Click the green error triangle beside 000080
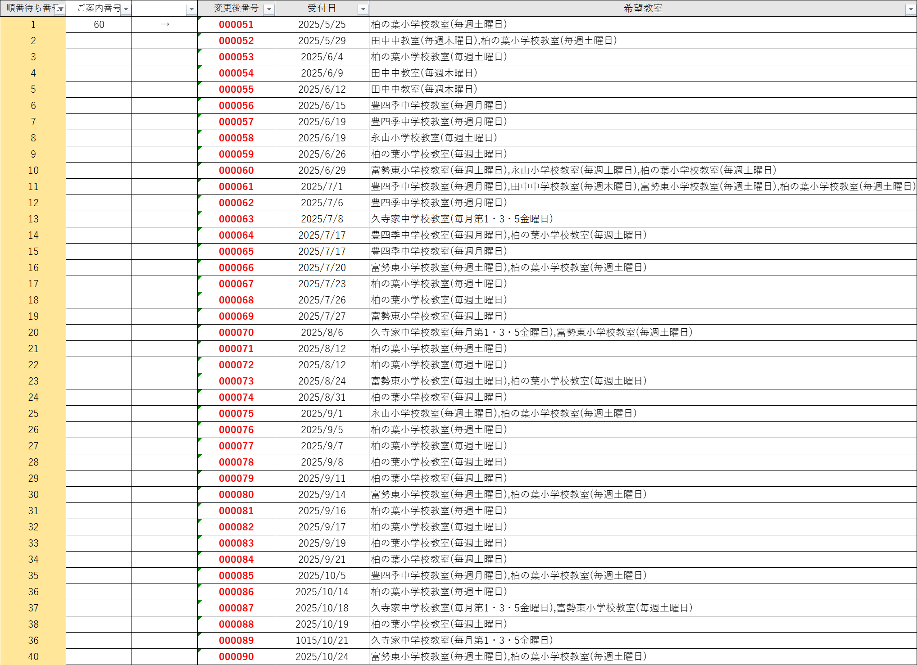Viewport: 917px width, 665px height. 200,489
